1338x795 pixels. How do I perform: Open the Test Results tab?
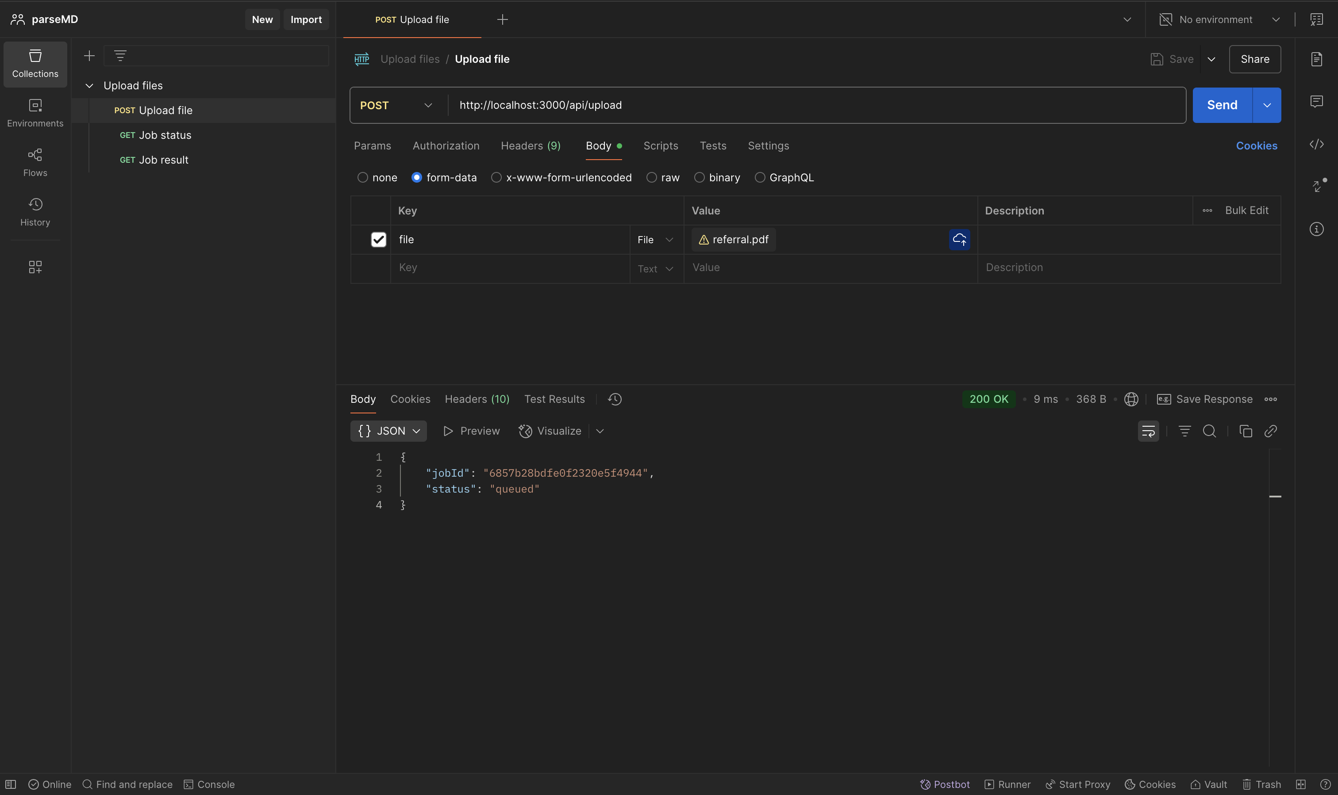[554, 399]
